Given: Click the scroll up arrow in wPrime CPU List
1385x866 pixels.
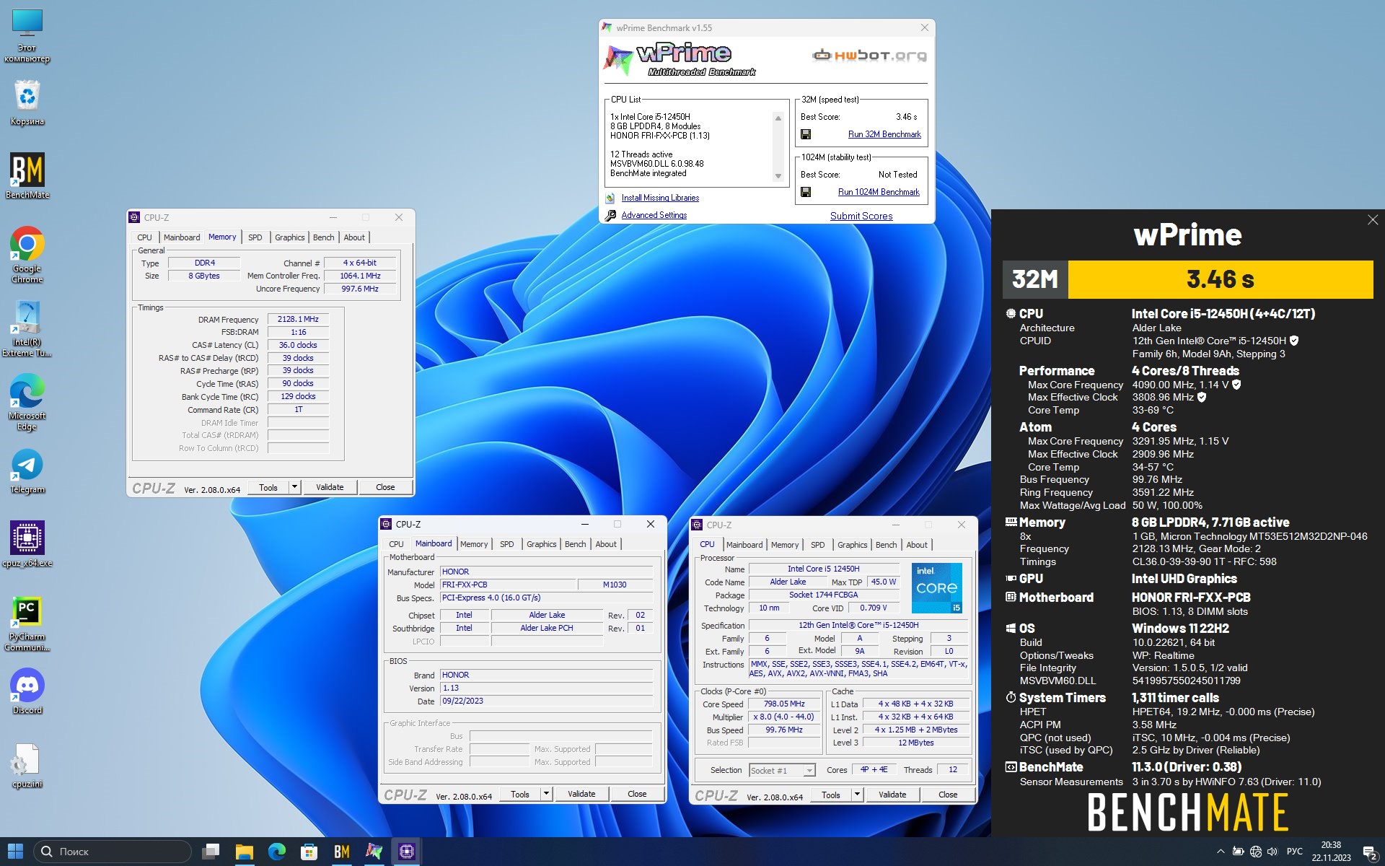Looking at the screenshot, I should tap(778, 118).
